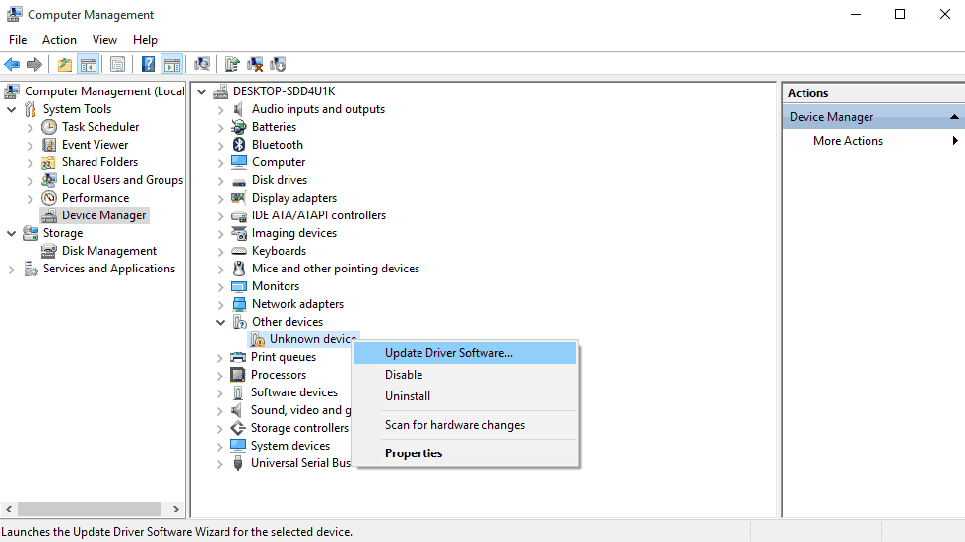Viewport: 965px width, 542px height.
Task: Click the Uninstall device toolbar icon (red X)
Action: pos(255,64)
